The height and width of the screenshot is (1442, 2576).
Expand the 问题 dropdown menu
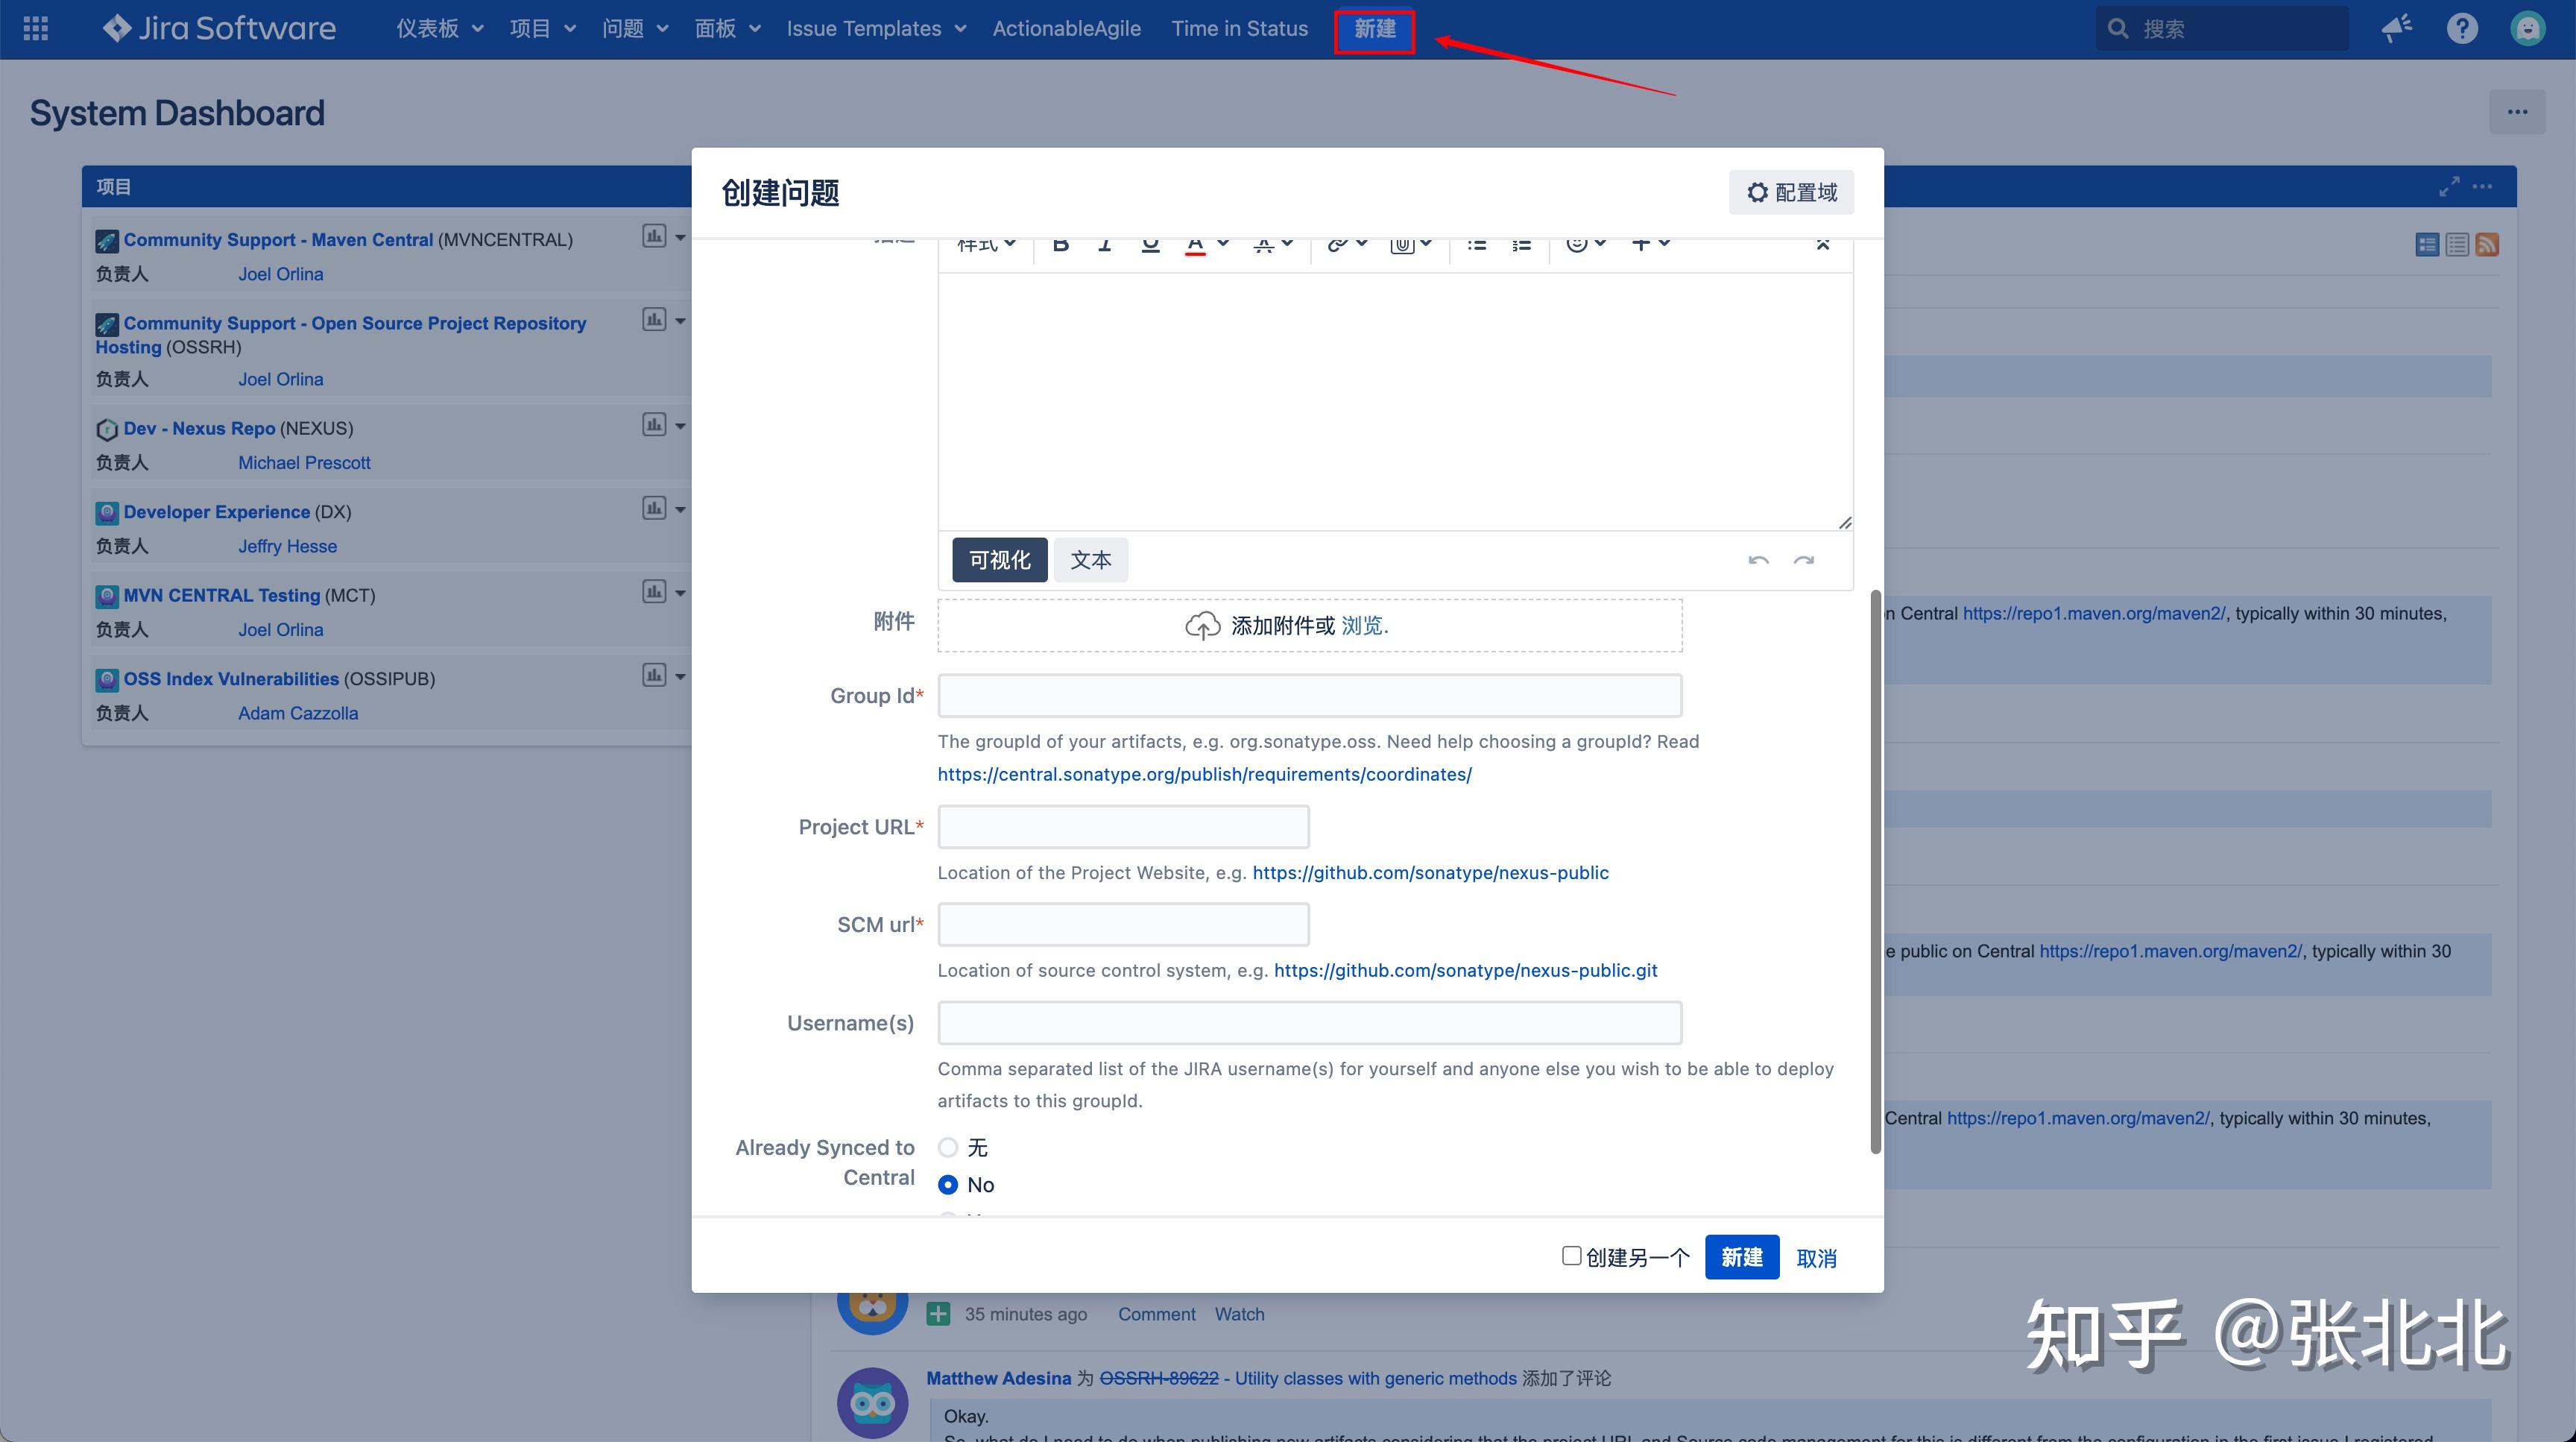[634, 29]
